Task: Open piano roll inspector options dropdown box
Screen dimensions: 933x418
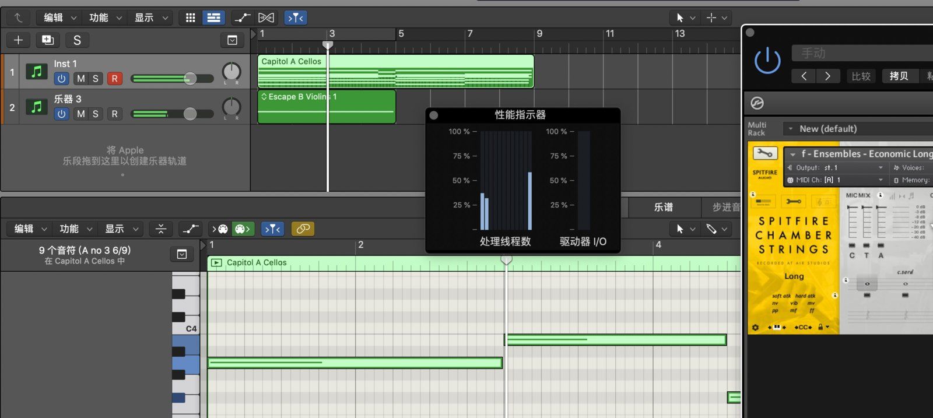Action: click(x=182, y=254)
